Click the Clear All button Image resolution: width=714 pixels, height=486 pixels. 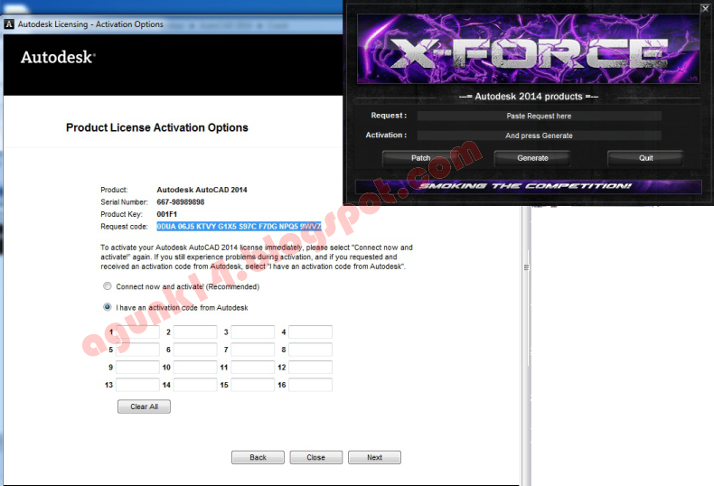[144, 407]
